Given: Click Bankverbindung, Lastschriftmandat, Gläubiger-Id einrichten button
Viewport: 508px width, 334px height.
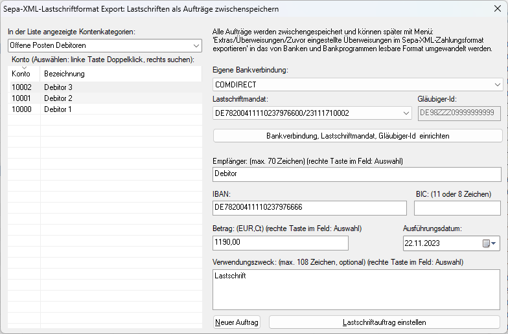Looking at the screenshot, I should pos(358,136).
